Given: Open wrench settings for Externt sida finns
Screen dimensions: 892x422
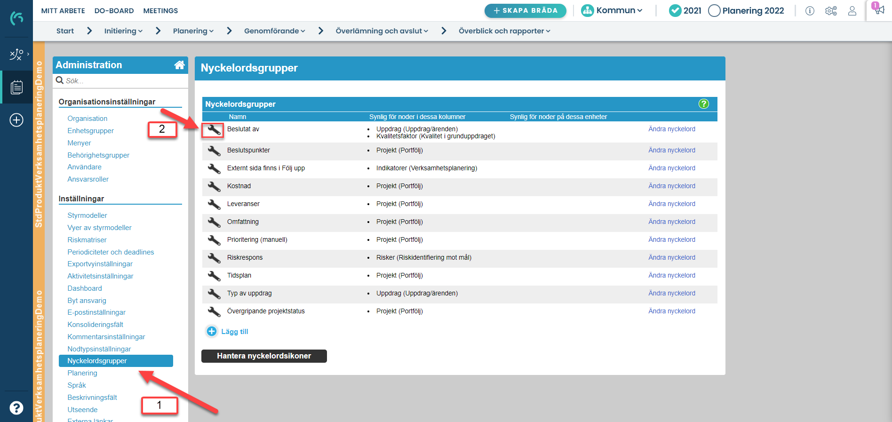Looking at the screenshot, I should point(214,169).
